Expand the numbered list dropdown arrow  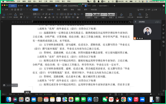tap(63, 14)
